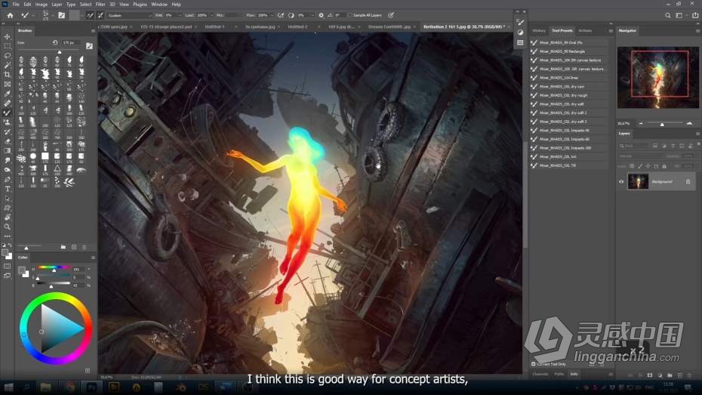Viewport: 702px width, 395px height.
Task: Click the Navigator preview thumbnail
Action: (657, 78)
